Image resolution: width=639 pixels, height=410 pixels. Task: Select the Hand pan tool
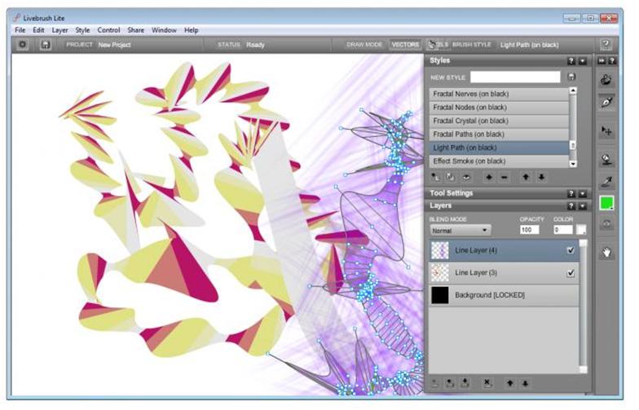(606, 253)
